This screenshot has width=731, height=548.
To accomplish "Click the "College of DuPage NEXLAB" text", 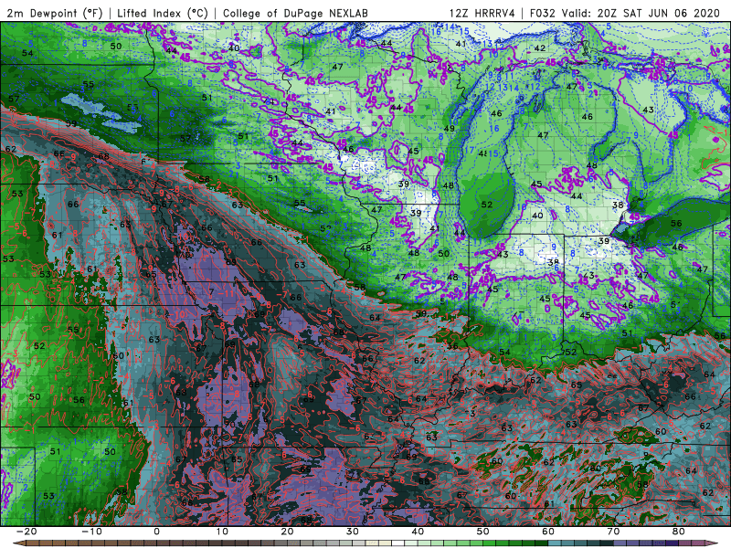I will click(295, 14).
